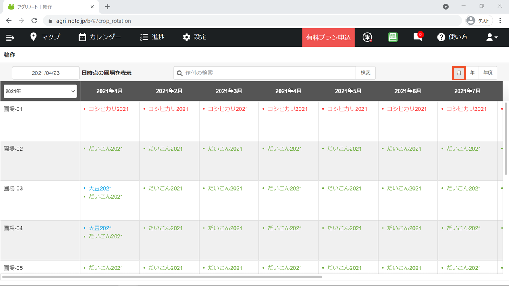Click the map pin icon
The image size is (509, 286).
(33, 37)
